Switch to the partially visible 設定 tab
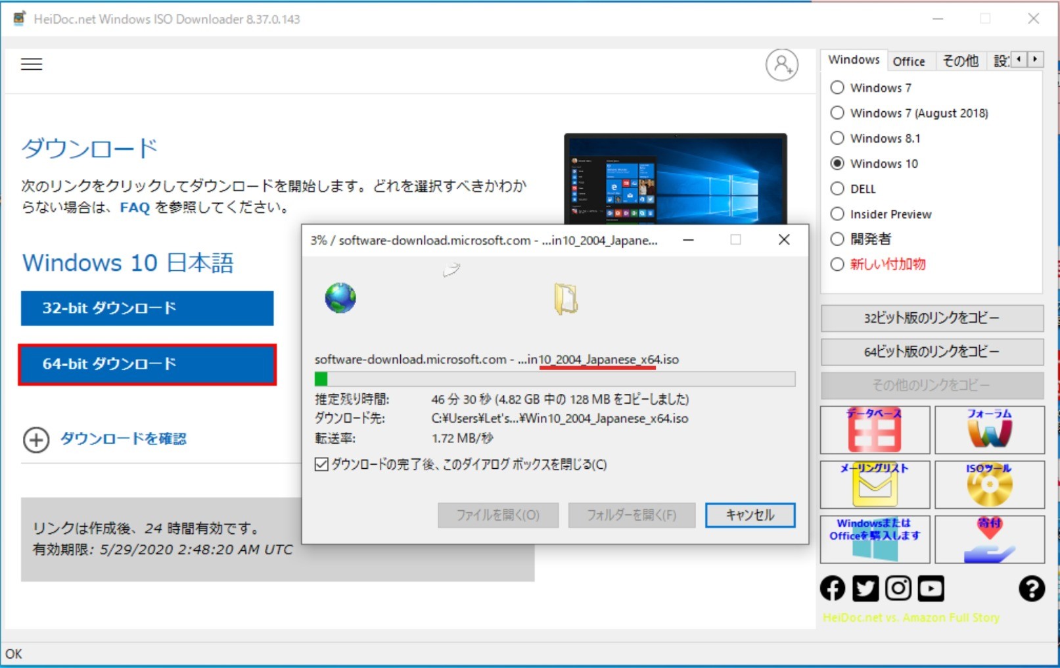1060x668 pixels. [1000, 61]
